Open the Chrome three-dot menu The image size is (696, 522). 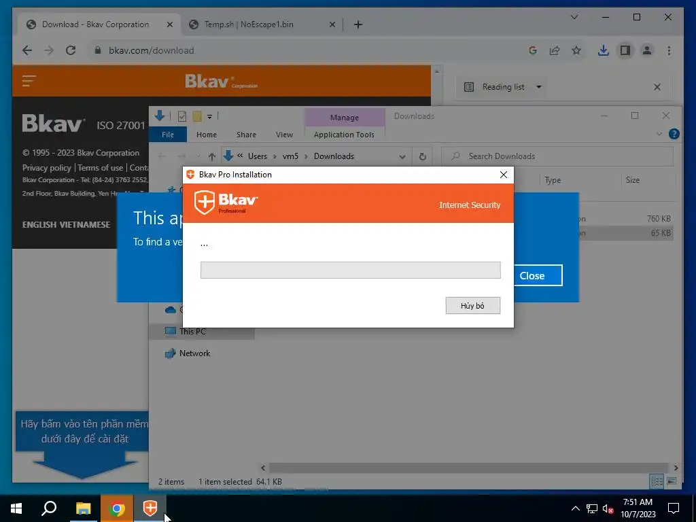[x=669, y=50]
